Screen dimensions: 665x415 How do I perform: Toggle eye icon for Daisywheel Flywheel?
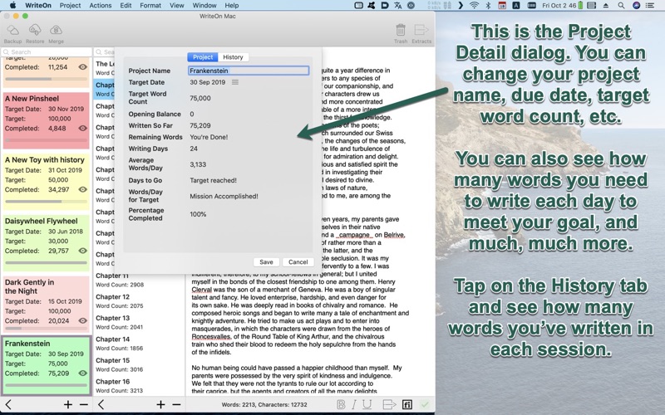[82, 251]
